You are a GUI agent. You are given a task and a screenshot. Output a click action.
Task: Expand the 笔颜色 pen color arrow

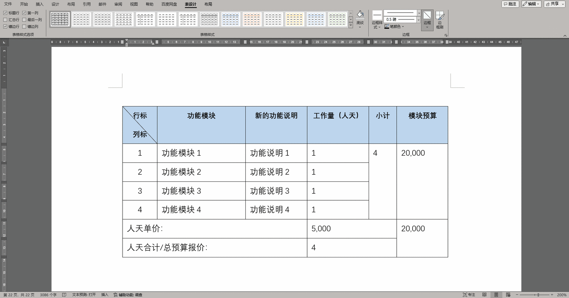click(x=403, y=26)
